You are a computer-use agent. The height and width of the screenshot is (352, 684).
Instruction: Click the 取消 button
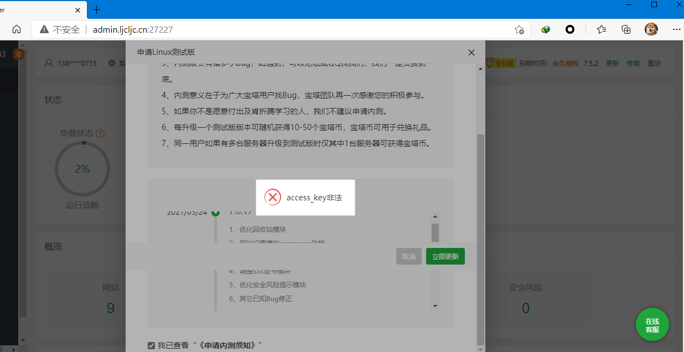pyautogui.click(x=409, y=256)
